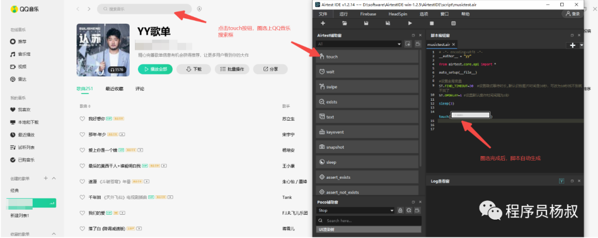Click the record icon beside All dropdown
This screenshot has height=238, width=598.
point(408,44)
